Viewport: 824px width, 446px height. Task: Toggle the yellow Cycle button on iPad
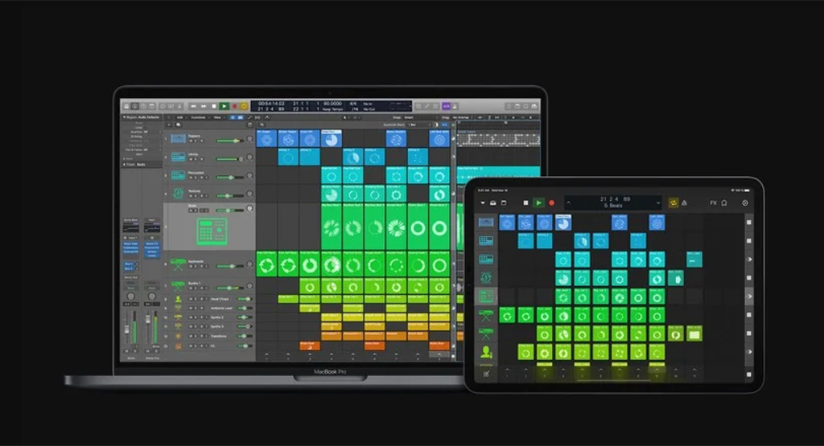(674, 203)
